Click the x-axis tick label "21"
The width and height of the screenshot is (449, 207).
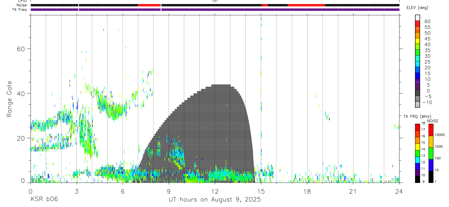[x=353, y=191]
